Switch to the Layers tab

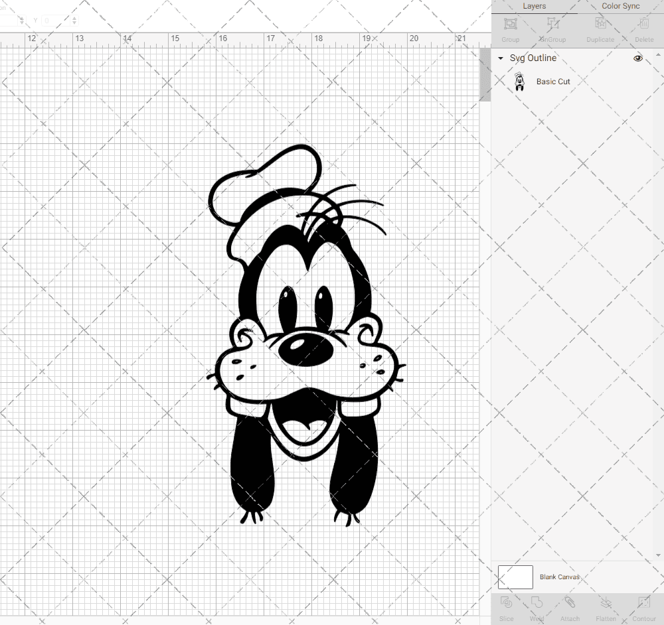(x=534, y=7)
